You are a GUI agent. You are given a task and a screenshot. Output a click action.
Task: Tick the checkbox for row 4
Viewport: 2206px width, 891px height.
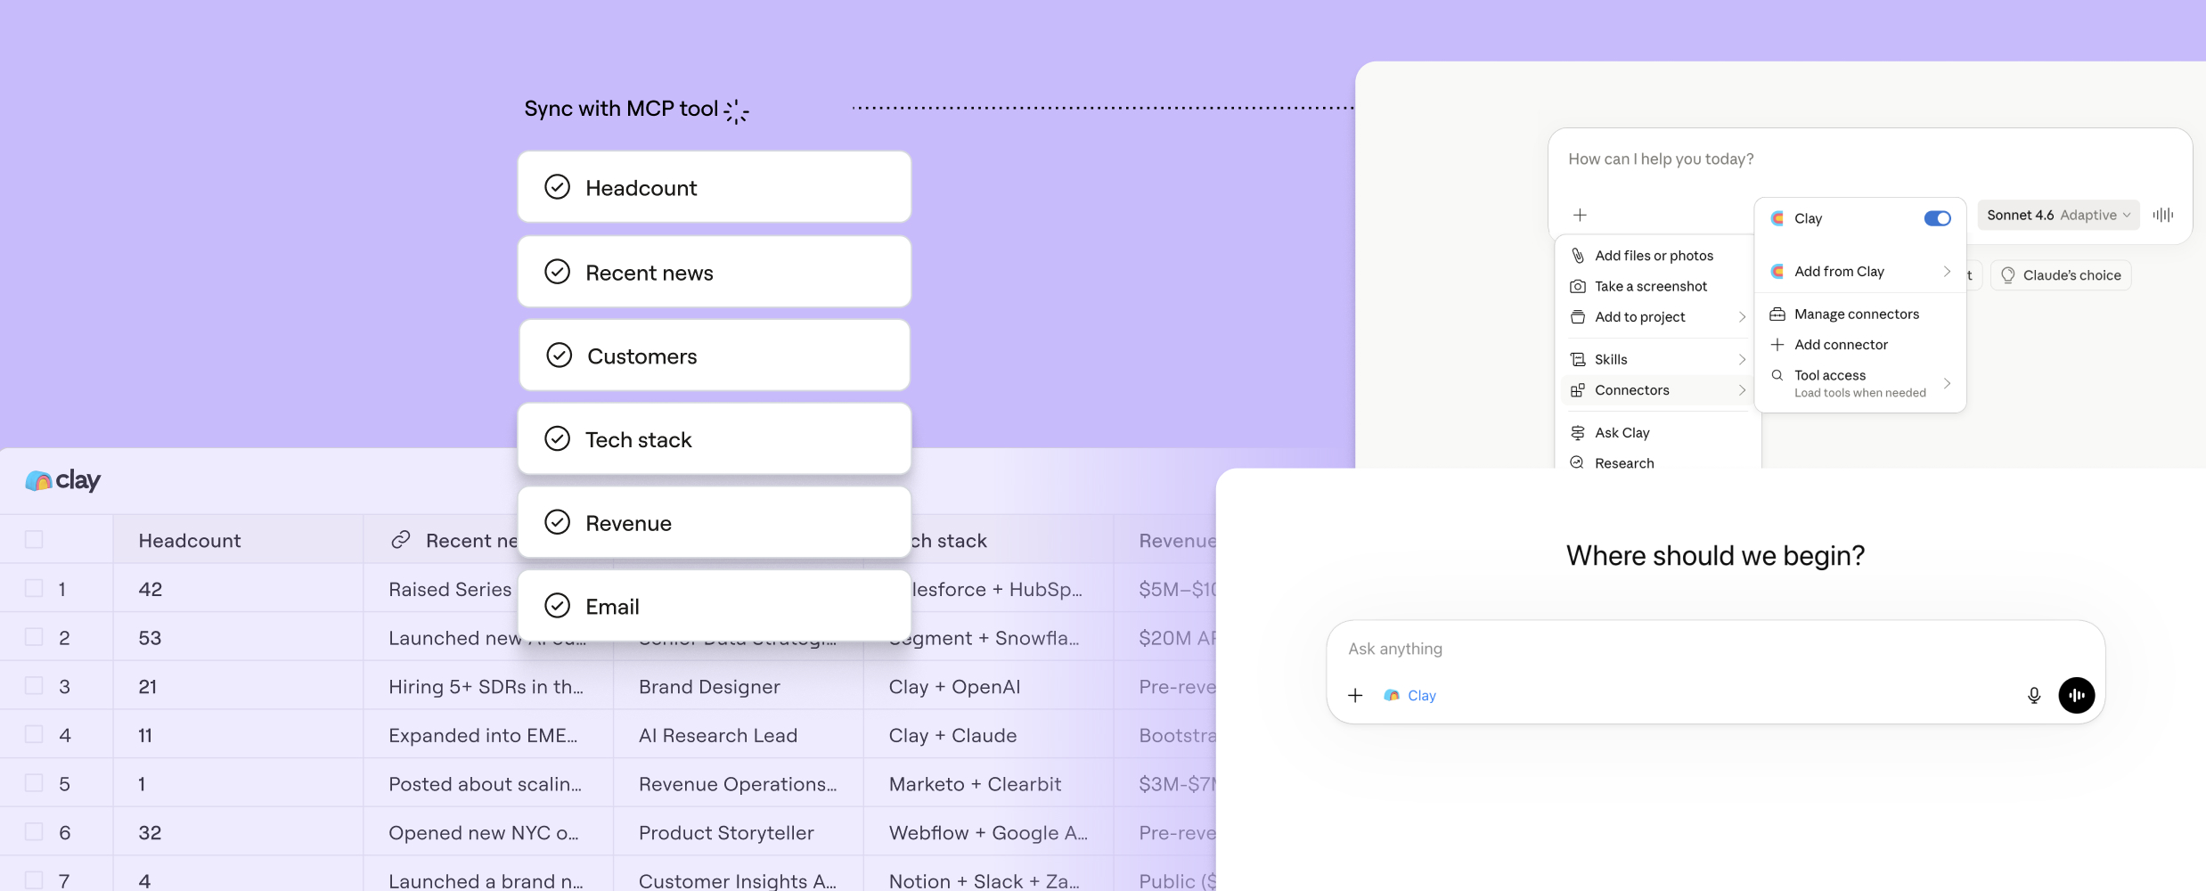(x=34, y=734)
